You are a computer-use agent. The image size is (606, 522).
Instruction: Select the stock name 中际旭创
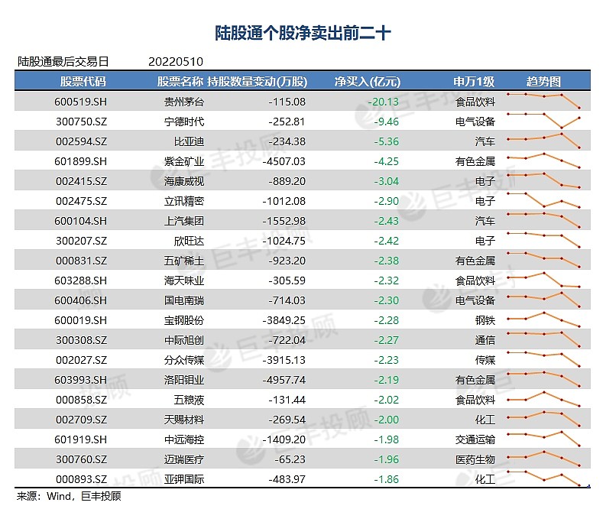click(x=184, y=340)
